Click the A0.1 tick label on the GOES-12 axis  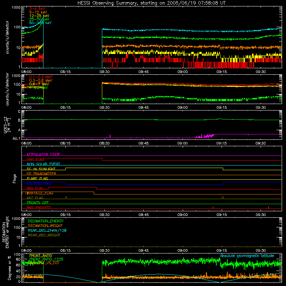[16, 138]
